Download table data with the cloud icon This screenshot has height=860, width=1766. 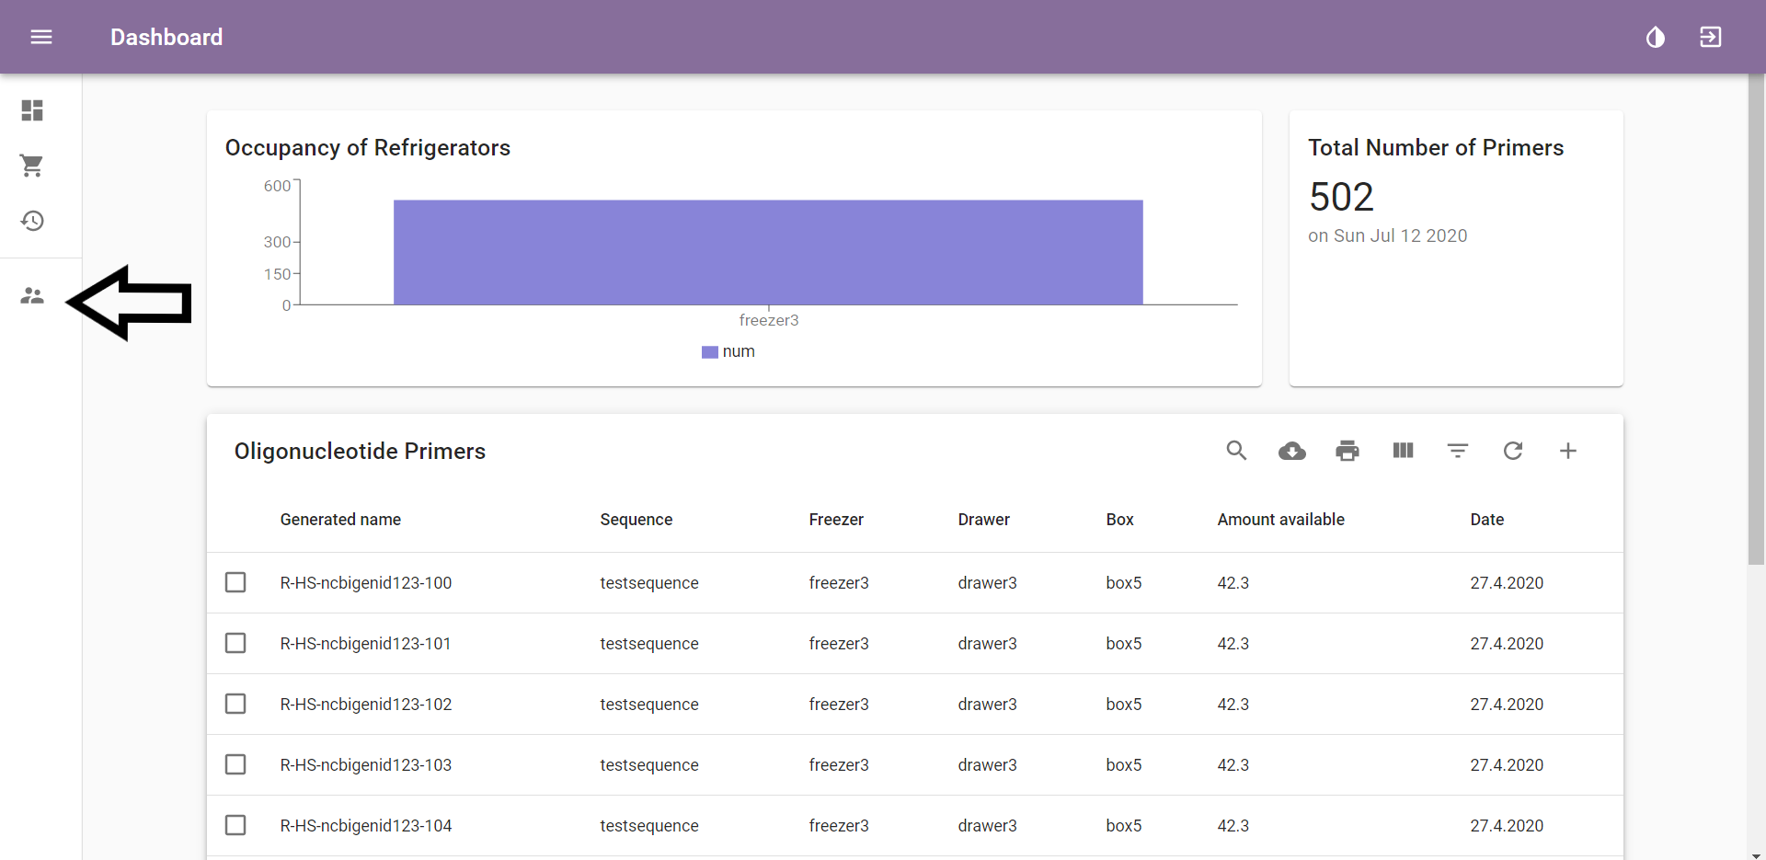click(x=1292, y=451)
